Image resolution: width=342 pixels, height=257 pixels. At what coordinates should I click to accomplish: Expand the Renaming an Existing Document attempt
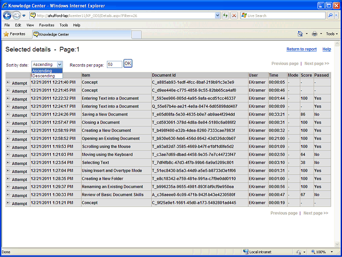(8, 187)
